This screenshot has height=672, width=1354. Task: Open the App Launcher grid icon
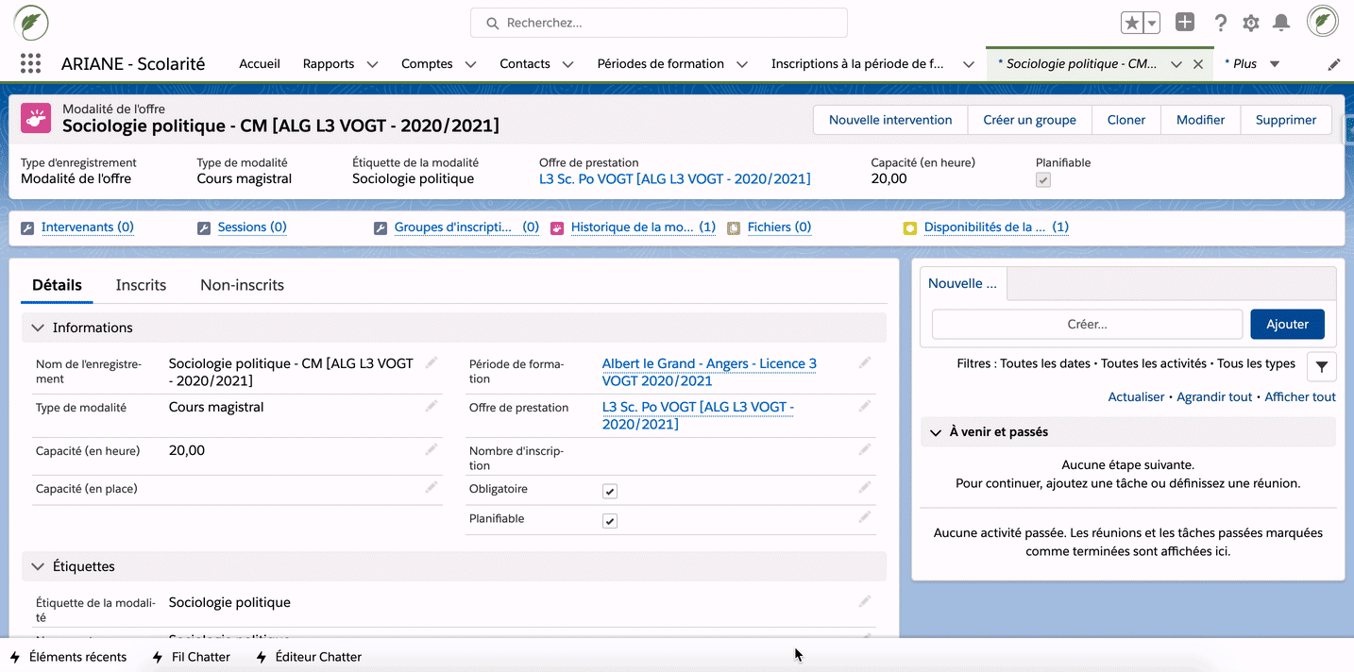coord(30,64)
